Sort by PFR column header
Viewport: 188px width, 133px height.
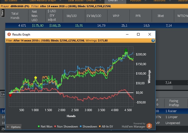point(138,16)
